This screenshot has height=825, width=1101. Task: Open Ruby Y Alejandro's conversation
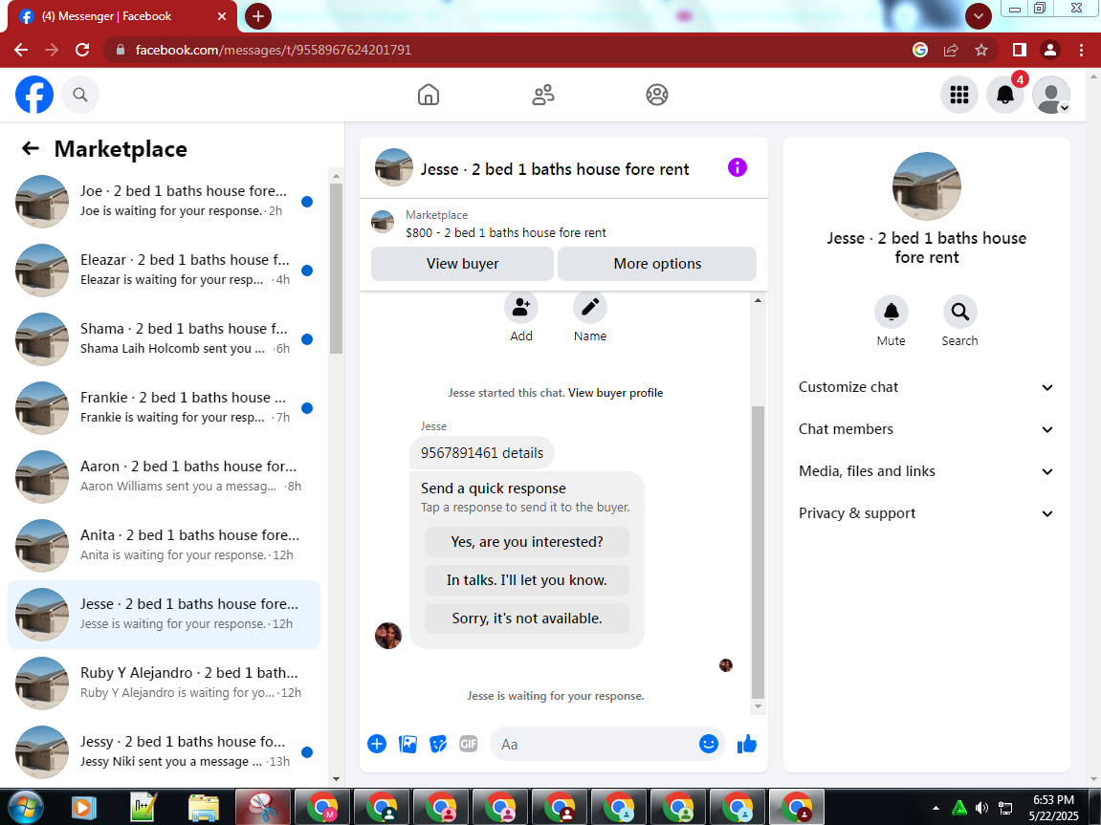point(164,683)
